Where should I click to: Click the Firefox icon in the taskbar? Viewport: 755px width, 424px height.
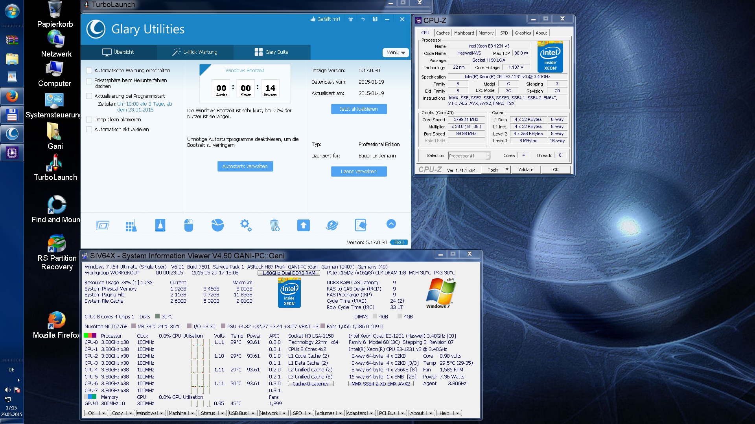pyautogui.click(x=12, y=96)
